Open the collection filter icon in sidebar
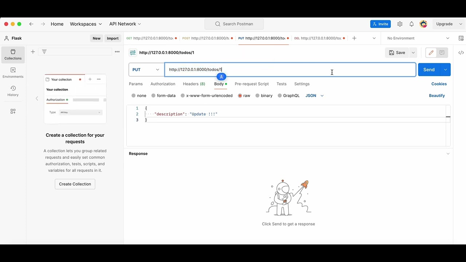Viewport: 466px width, 262px height. 44,51
